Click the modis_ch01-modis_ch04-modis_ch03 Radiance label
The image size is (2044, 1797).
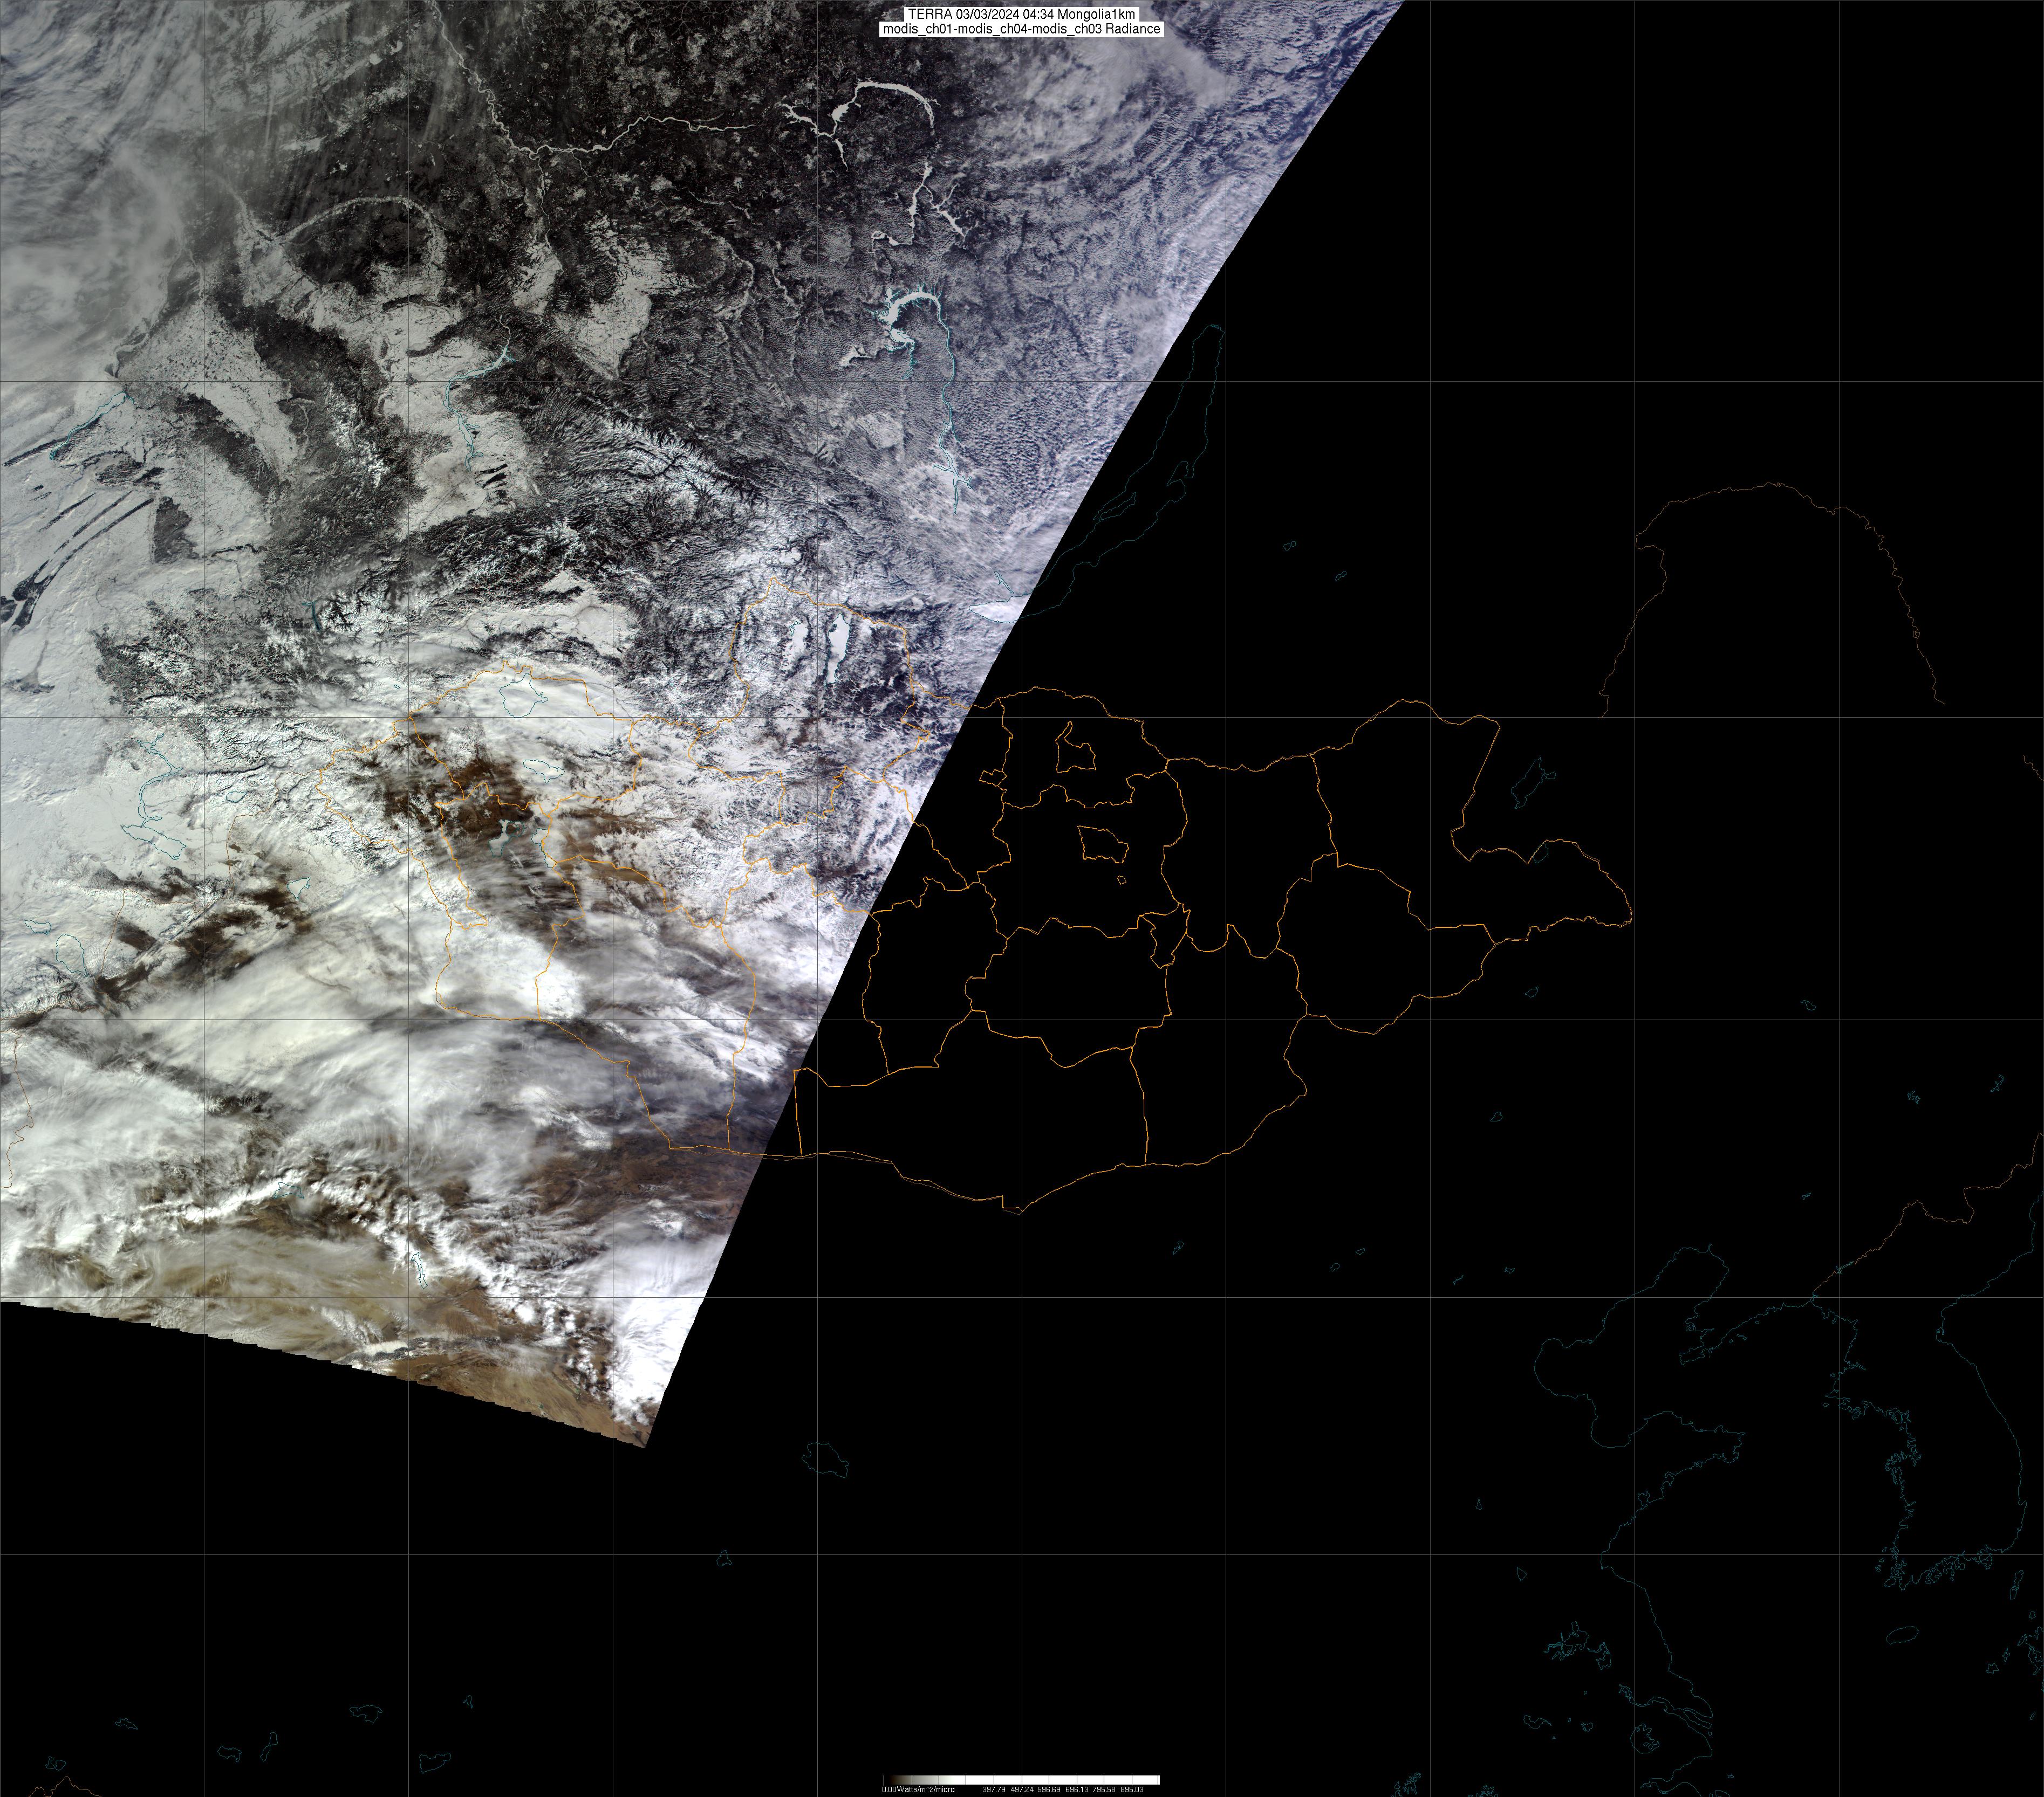tap(1021, 29)
